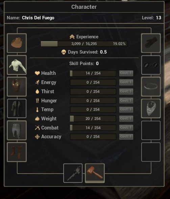Click the Combat skill progress bar
Screen dimensions: 170x199
(x=93, y=128)
